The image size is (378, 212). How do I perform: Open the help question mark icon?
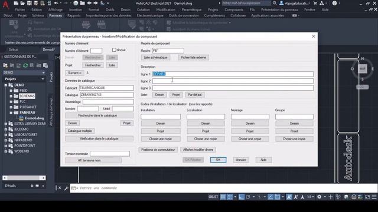[334, 3]
